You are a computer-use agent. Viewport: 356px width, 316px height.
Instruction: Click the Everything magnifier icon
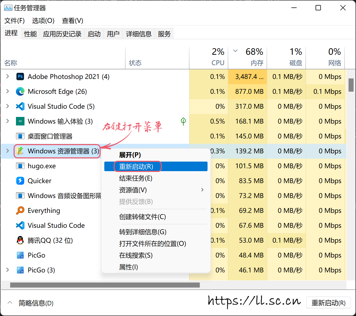pos(20,210)
